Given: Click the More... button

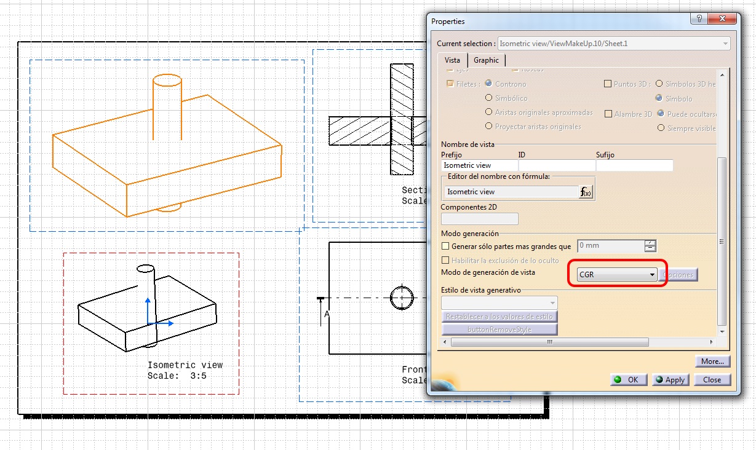Looking at the screenshot, I should [x=712, y=361].
